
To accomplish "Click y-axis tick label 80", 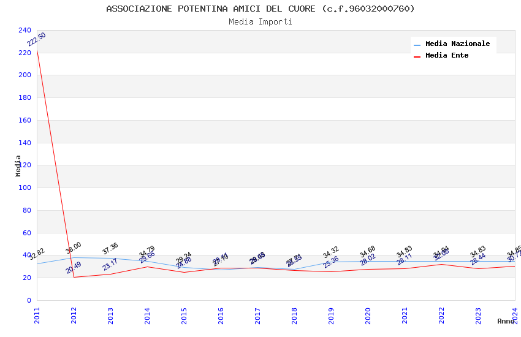I will (x=27, y=210).
